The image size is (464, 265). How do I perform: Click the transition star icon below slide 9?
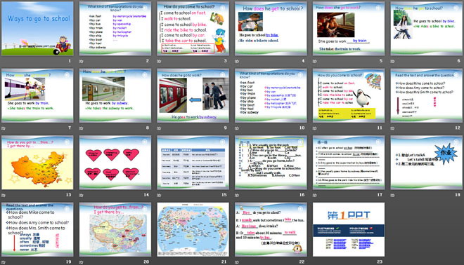pyautogui.click(x=159, y=128)
